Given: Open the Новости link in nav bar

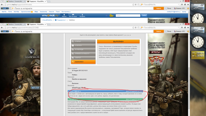Looking at the screenshot, I should point(51,12).
